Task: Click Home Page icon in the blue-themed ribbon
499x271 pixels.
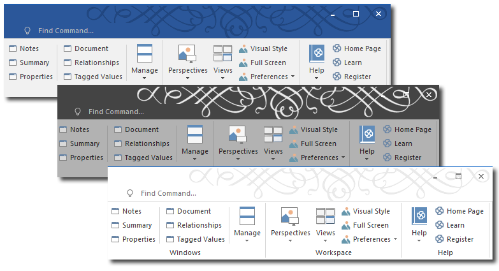Action: click(337, 48)
